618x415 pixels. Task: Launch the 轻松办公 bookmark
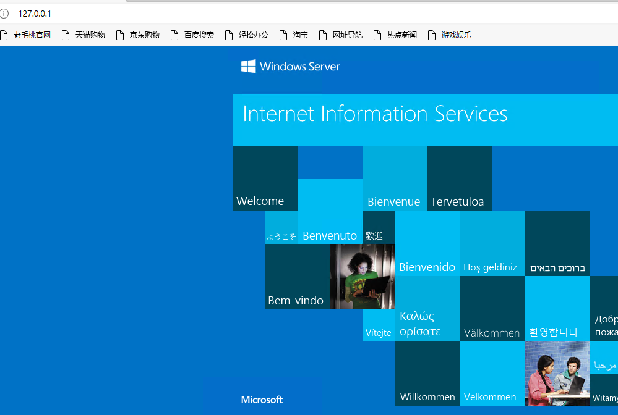[x=247, y=35]
